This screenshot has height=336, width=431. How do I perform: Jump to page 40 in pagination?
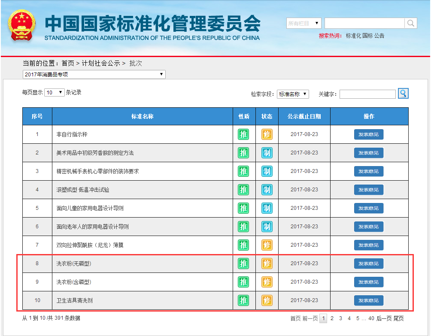(371, 318)
